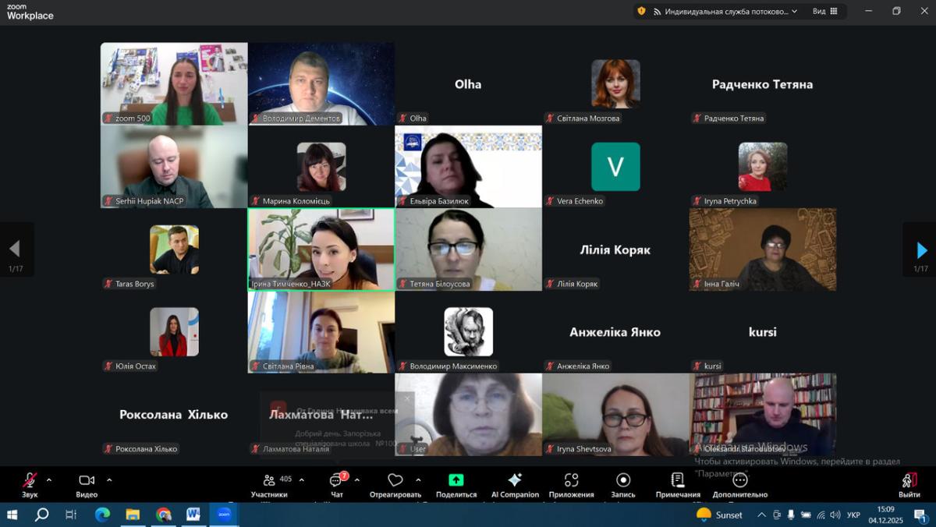
Task: Click the muted mic icon beside Olha
Action: pyautogui.click(x=403, y=118)
